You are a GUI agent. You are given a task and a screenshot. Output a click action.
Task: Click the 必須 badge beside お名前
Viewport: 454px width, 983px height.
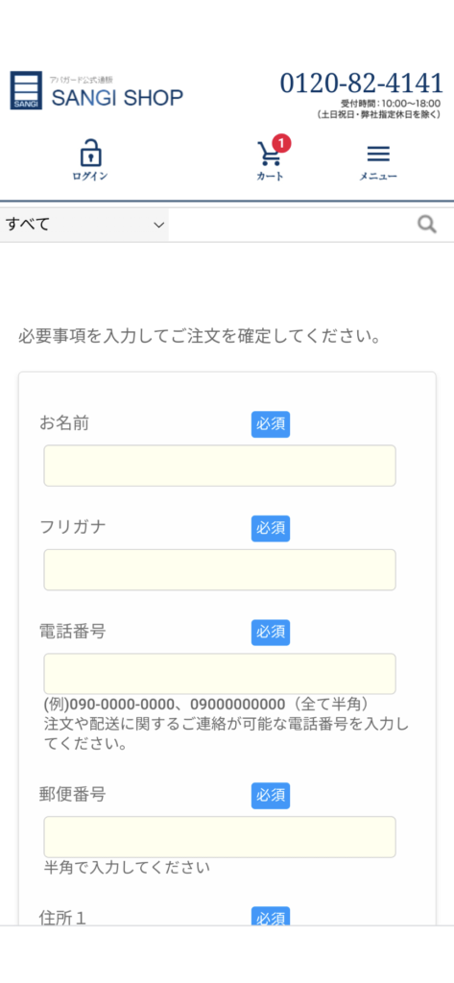pyautogui.click(x=271, y=424)
